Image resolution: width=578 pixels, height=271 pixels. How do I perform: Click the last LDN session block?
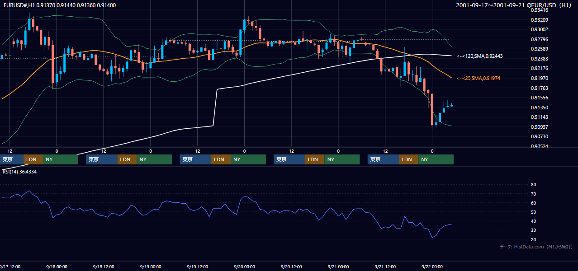point(409,159)
